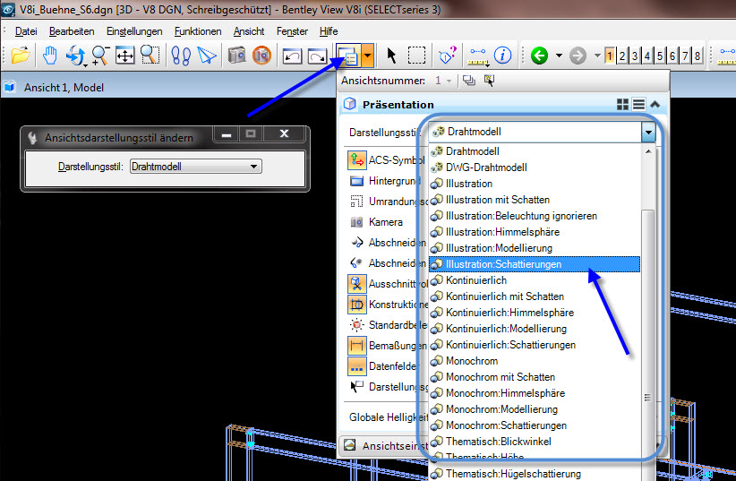The width and height of the screenshot is (736, 481).
Task: Toggle view window 3
Action: (x=635, y=56)
